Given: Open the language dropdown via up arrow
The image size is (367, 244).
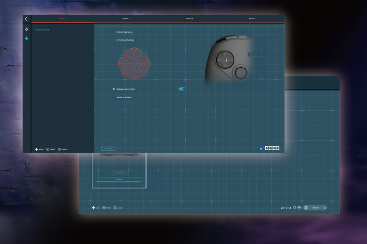Looking at the screenshot, I should pos(325,208).
